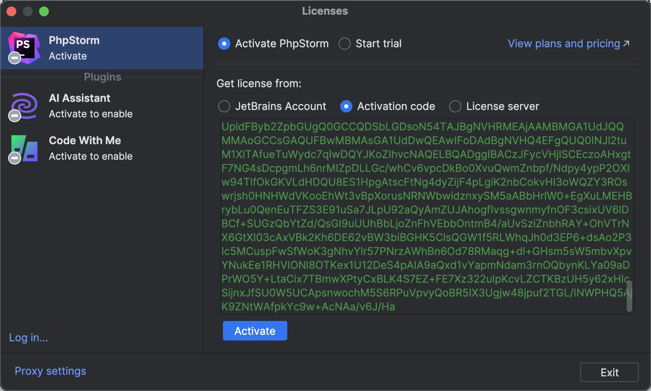Open View plans and pricing link
The image size is (651, 391).
[x=564, y=44]
